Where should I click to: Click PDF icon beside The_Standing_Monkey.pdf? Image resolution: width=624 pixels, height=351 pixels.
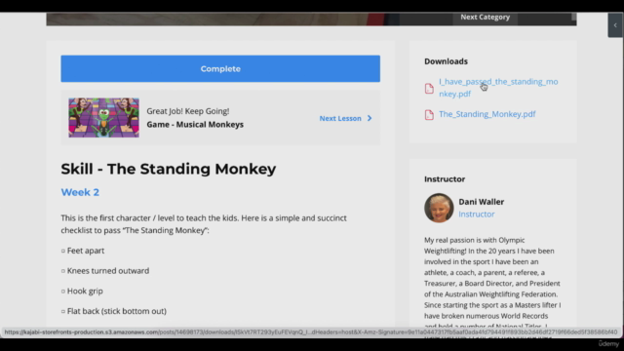429,115
